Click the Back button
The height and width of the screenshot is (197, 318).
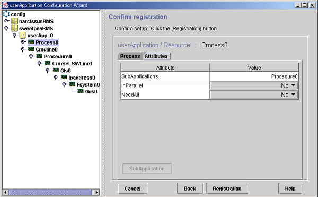(x=190, y=189)
